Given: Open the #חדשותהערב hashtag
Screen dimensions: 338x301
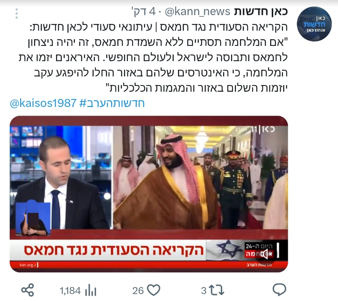Looking at the screenshot, I should [x=112, y=103].
